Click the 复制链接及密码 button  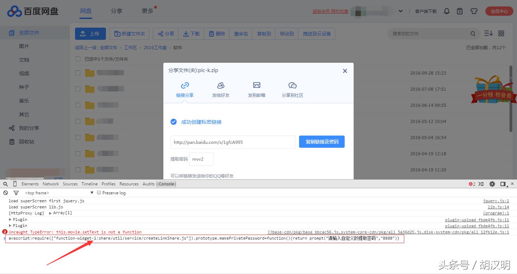coord(321,142)
